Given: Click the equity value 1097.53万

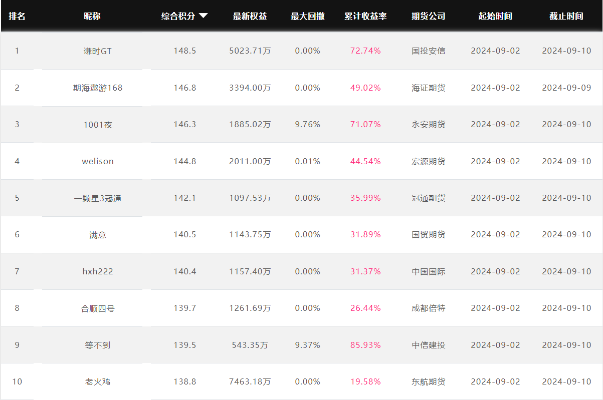Looking at the screenshot, I should [x=250, y=198].
